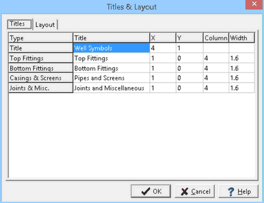Select the Title column header

[x=111, y=38]
